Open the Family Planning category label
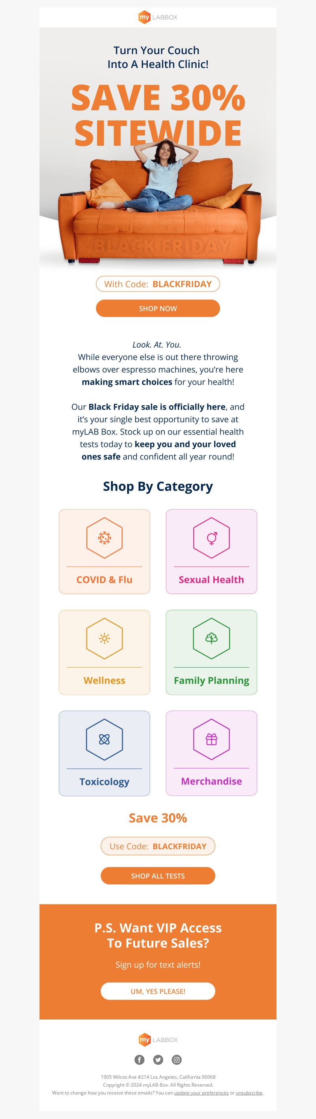Image resolution: width=316 pixels, height=1119 pixels. pos(211,680)
